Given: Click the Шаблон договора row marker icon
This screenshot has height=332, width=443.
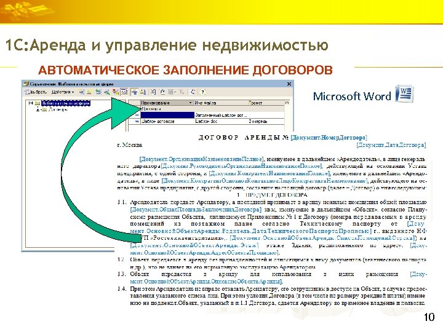Looking at the screenshot, I should tap(137, 121).
